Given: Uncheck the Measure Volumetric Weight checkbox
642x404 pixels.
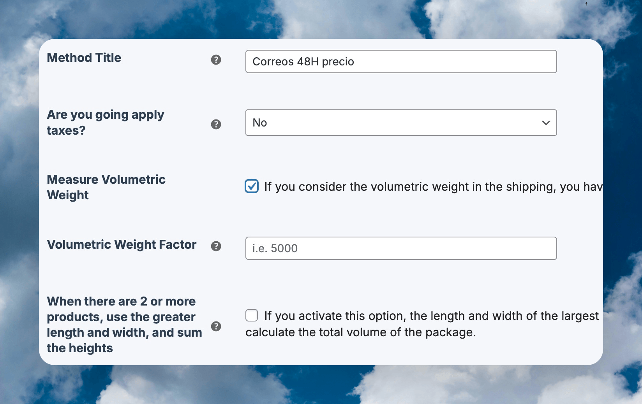Looking at the screenshot, I should point(252,186).
